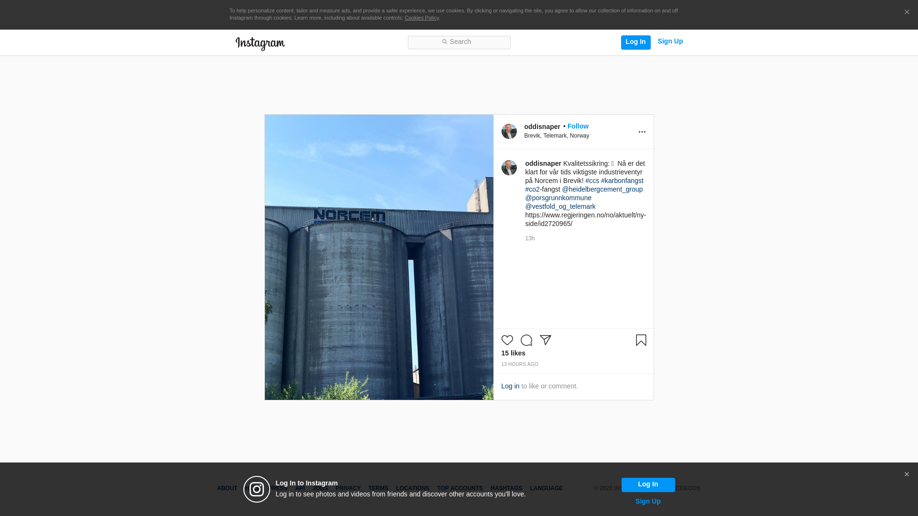Open the LANGUAGE footer selector
This screenshot has height=516, width=918.
pyautogui.click(x=546, y=488)
